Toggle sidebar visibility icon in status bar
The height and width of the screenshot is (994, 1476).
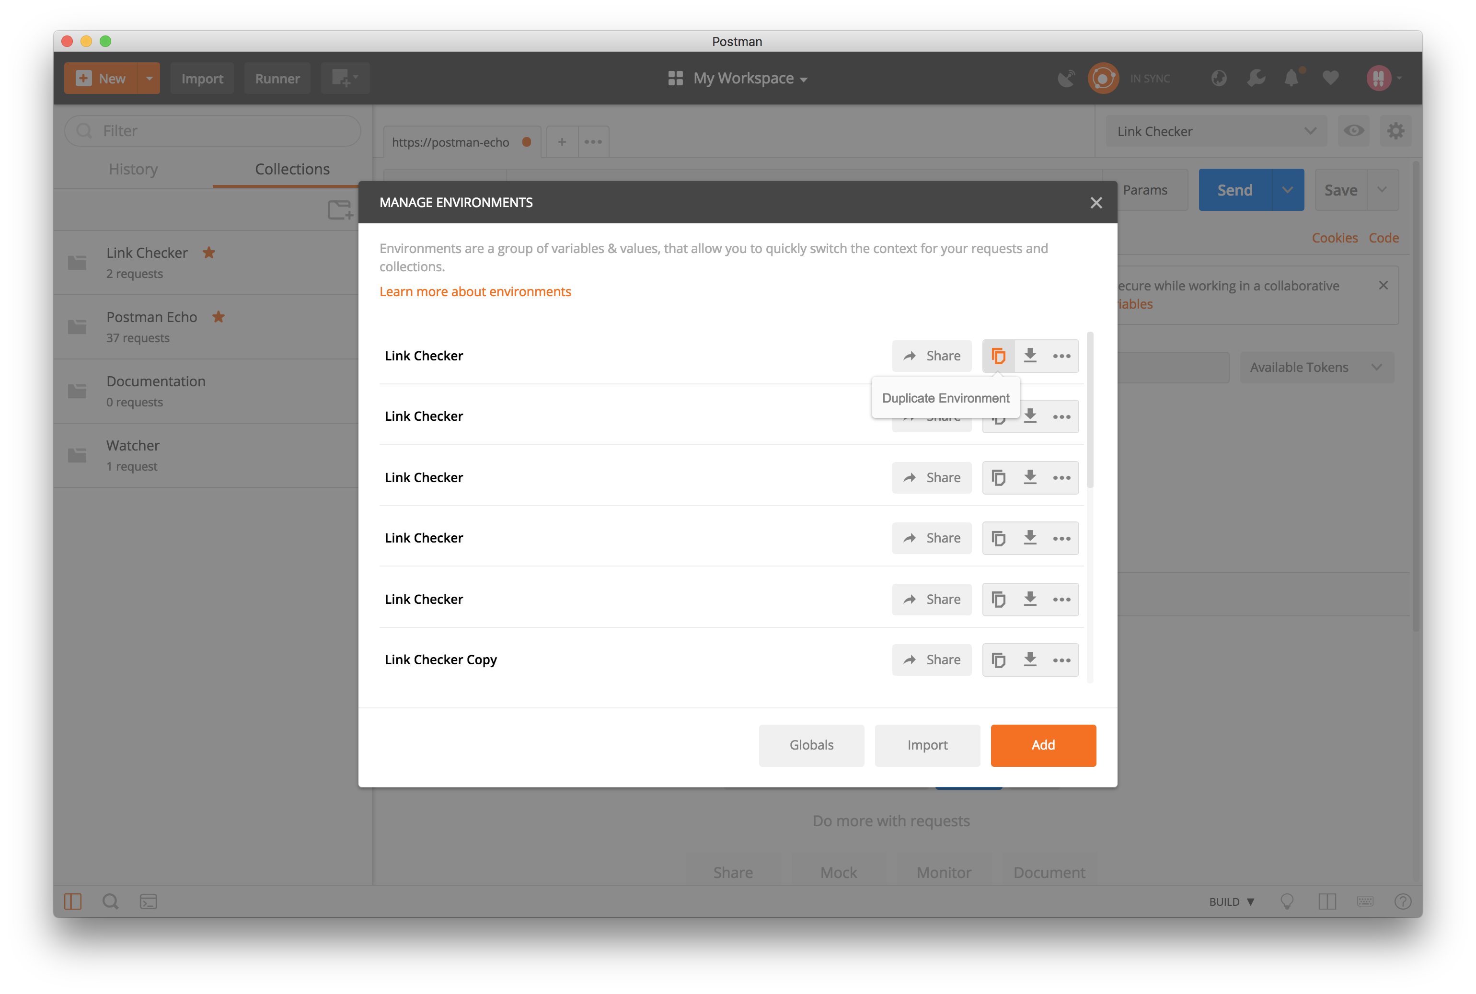[73, 902]
